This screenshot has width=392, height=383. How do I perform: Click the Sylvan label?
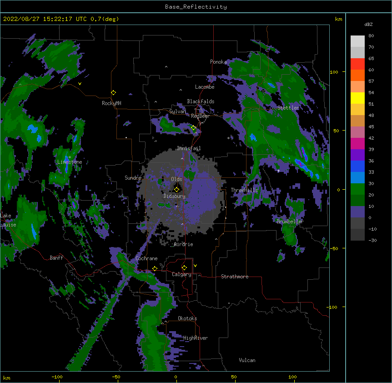tap(177, 111)
